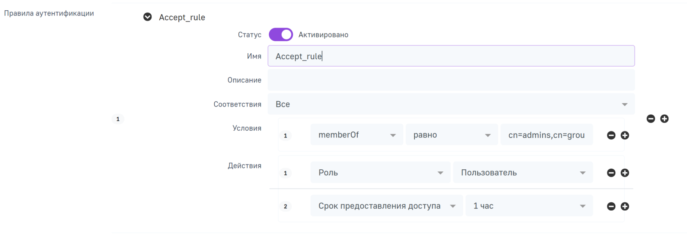687x235 pixels.
Task: Add an action with plus icon after Роль
Action: 625,173
